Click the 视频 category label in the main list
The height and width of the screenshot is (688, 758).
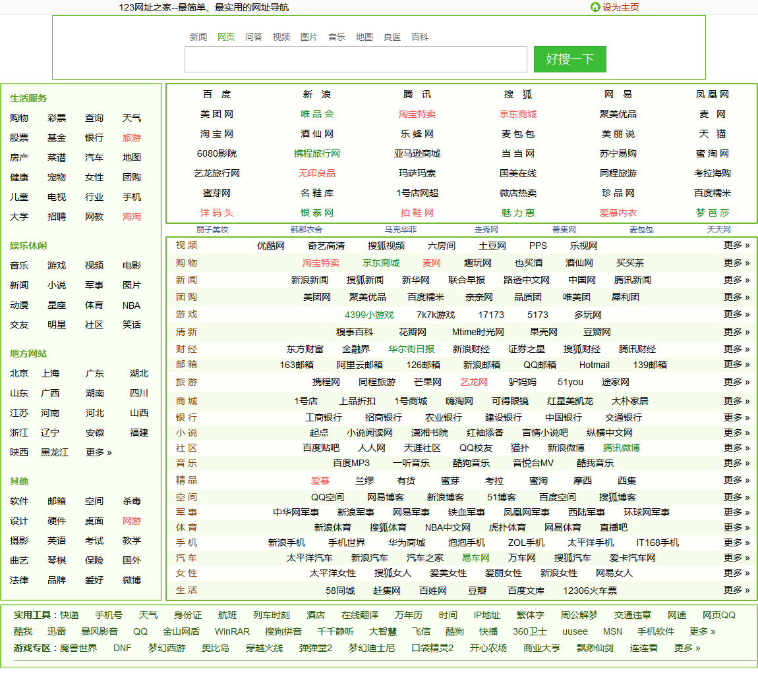coord(187,246)
